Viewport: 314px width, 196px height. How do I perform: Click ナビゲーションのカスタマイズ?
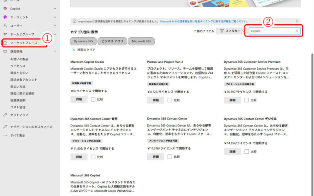pyautogui.click(x=31, y=127)
